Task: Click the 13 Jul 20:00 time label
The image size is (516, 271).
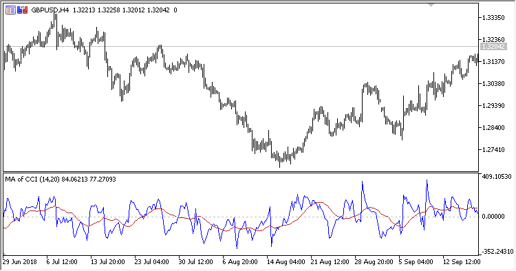Action: 107,262
